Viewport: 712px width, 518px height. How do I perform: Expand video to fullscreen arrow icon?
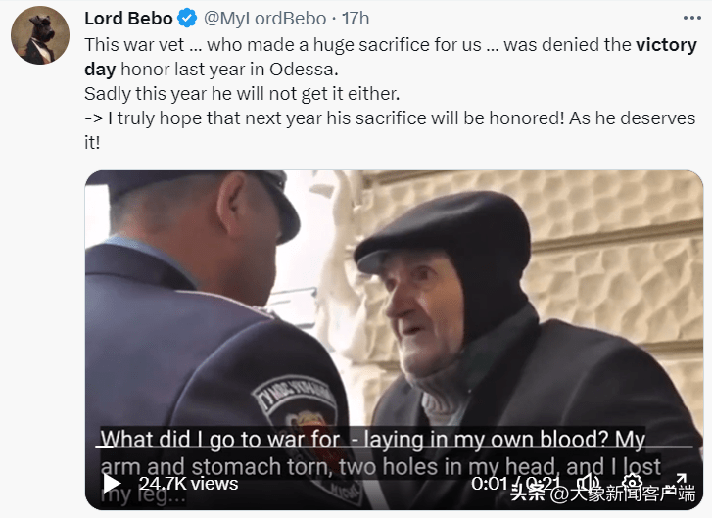[x=681, y=482]
